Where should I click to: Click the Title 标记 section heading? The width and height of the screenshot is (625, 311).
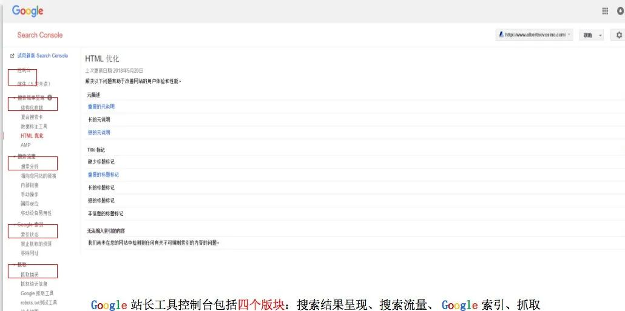point(96,150)
